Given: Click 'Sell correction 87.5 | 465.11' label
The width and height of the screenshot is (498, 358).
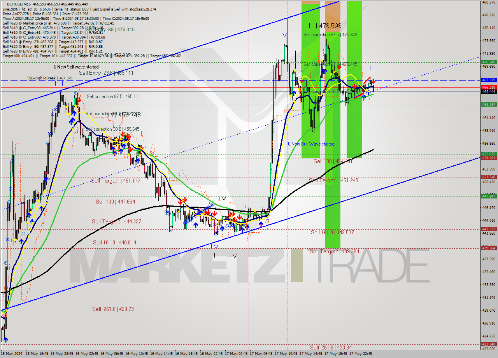Looking at the screenshot, I should pos(112,96).
